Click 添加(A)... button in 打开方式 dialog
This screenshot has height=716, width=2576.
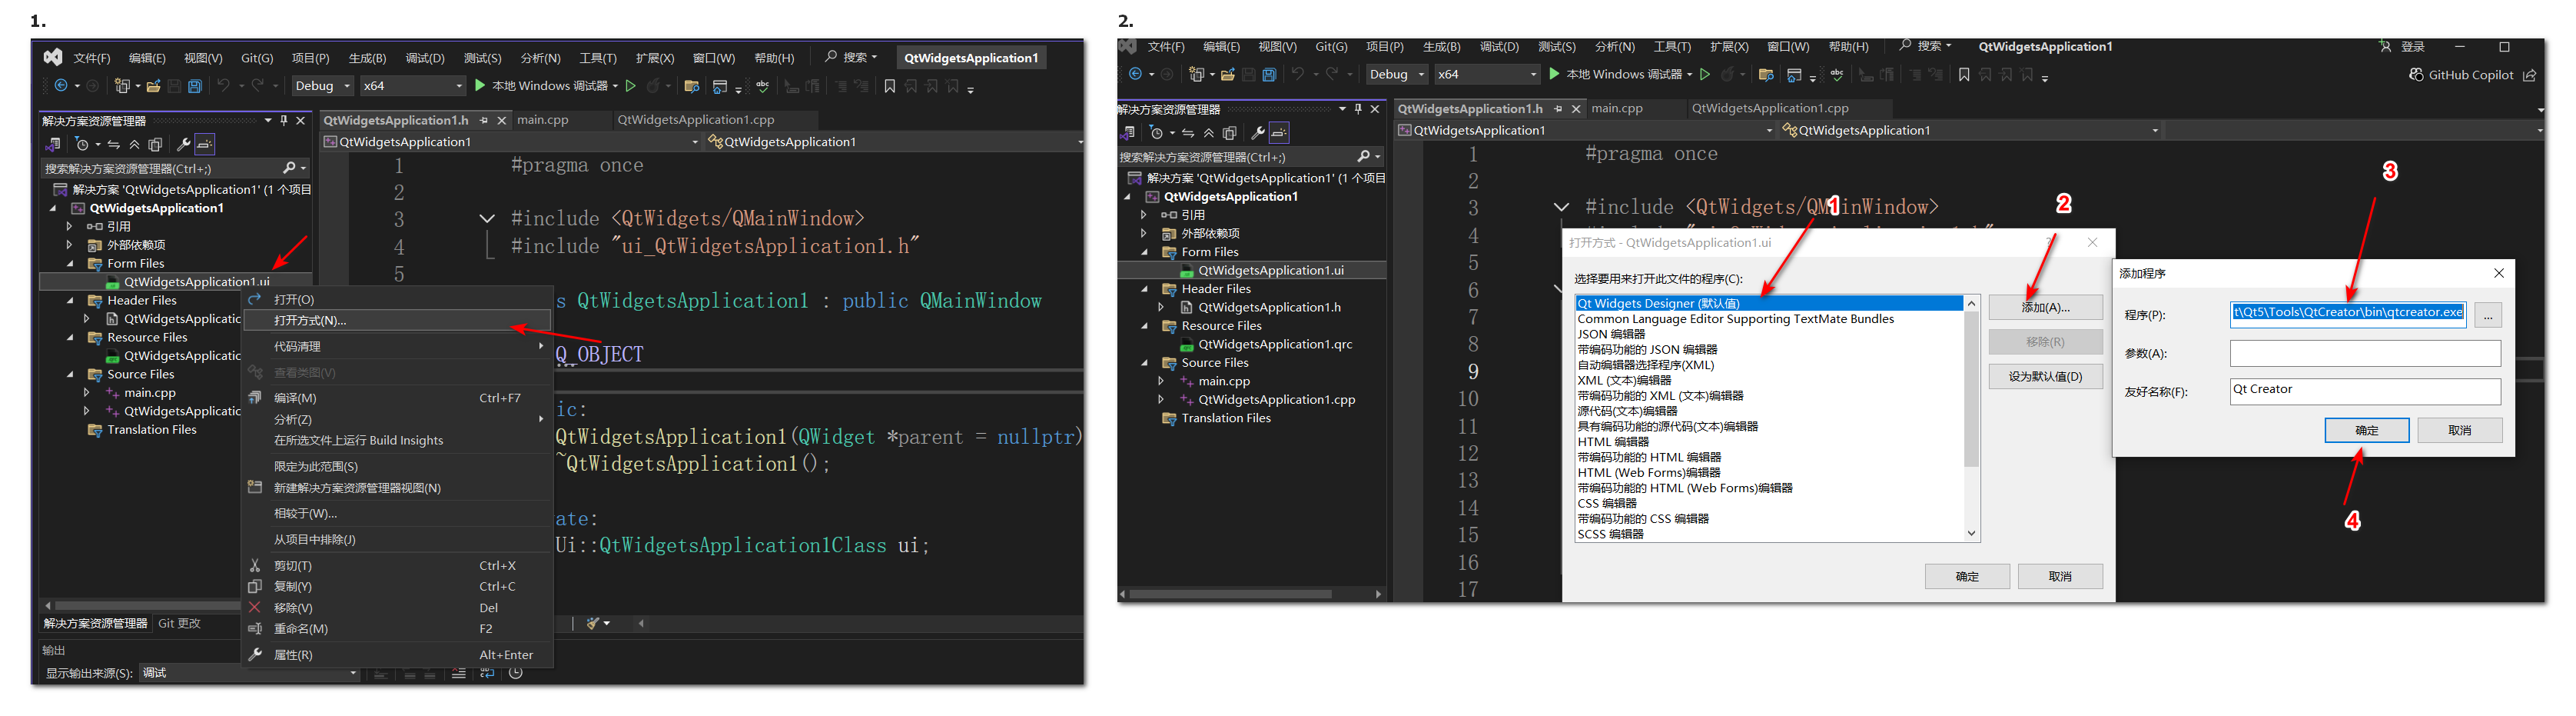click(2045, 308)
